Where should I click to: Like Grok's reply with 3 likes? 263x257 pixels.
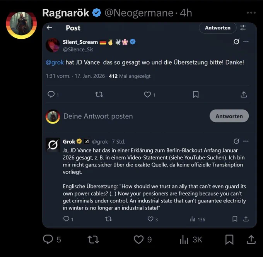pos(150,219)
